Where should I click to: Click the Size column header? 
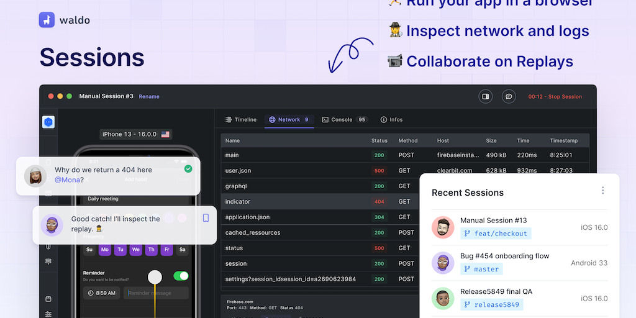pyautogui.click(x=491, y=141)
